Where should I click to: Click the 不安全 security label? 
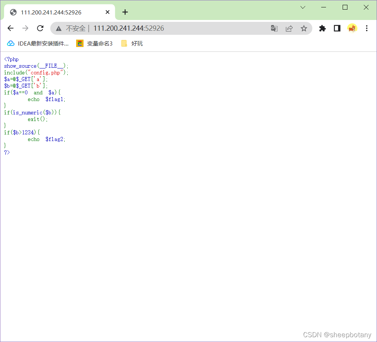pos(76,28)
